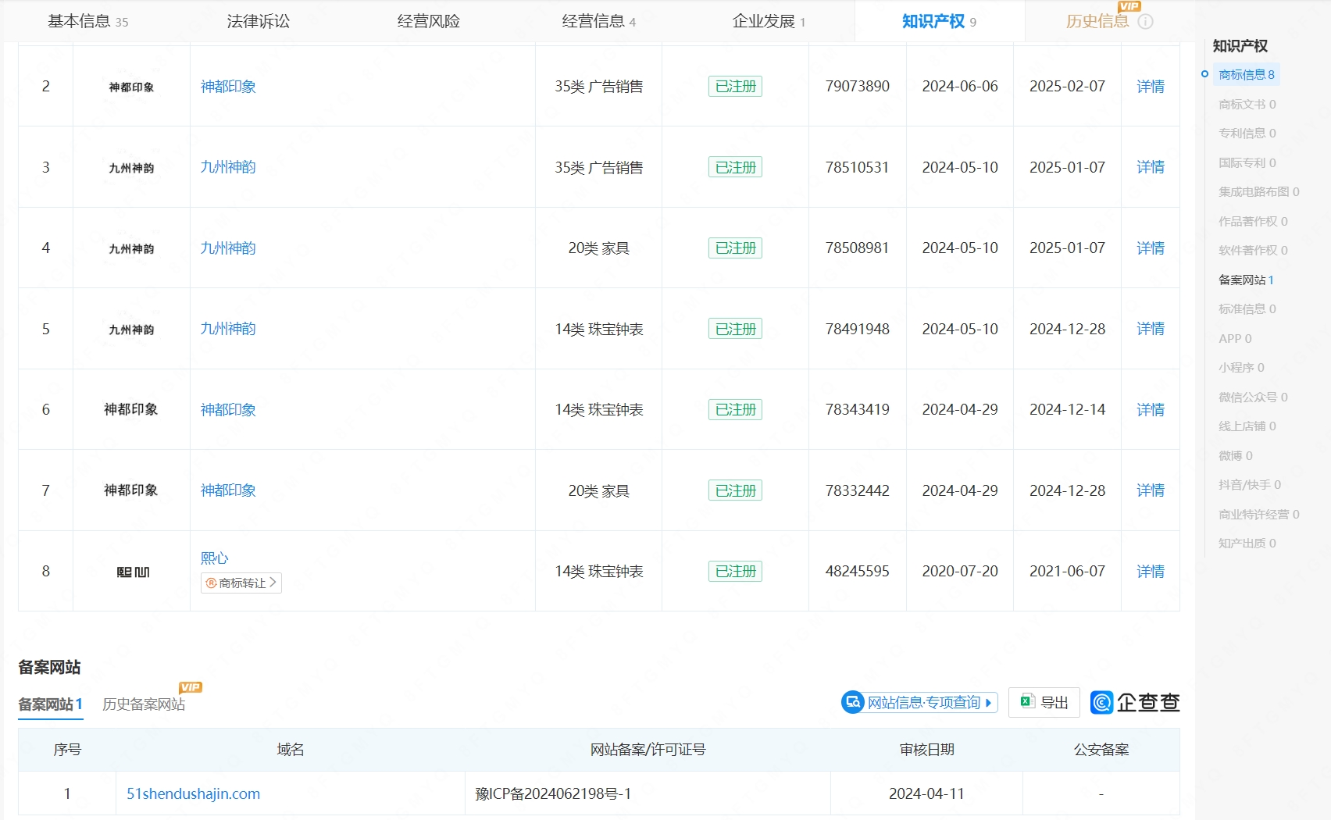This screenshot has height=820, width=1331.
Task: Select the 经营信息 tab
Action: tap(598, 21)
